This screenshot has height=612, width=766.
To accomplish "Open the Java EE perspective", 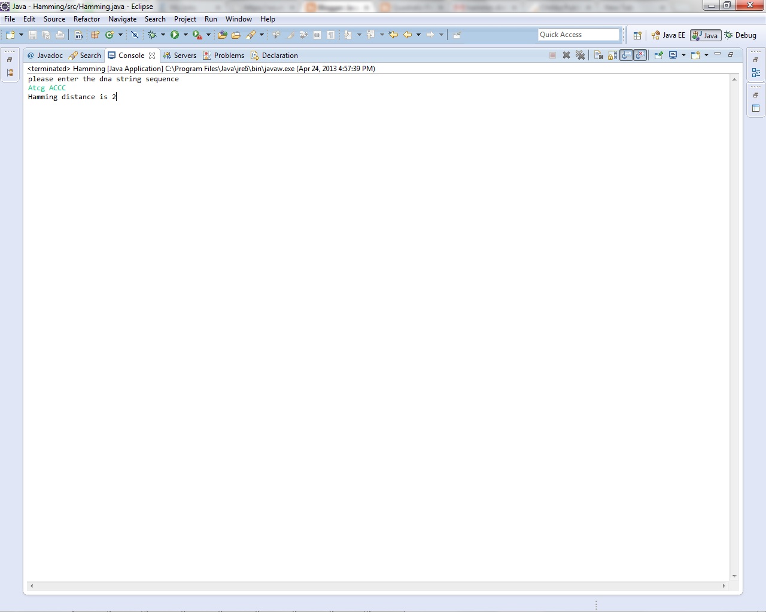I will click(668, 35).
